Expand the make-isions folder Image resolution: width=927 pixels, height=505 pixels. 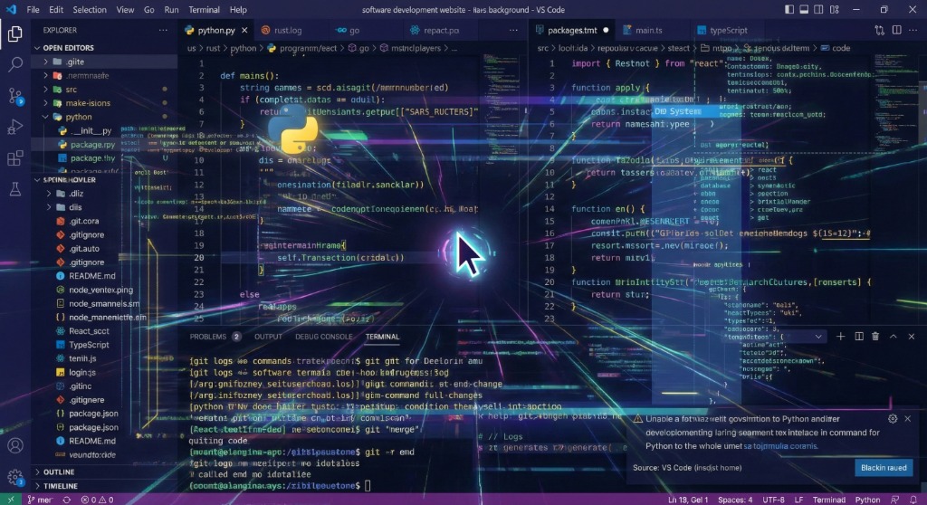[45, 103]
